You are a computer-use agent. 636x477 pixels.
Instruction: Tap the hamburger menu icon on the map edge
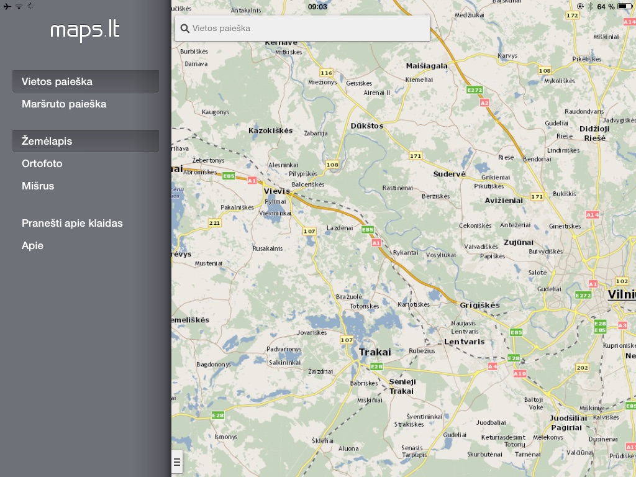(x=177, y=461)
